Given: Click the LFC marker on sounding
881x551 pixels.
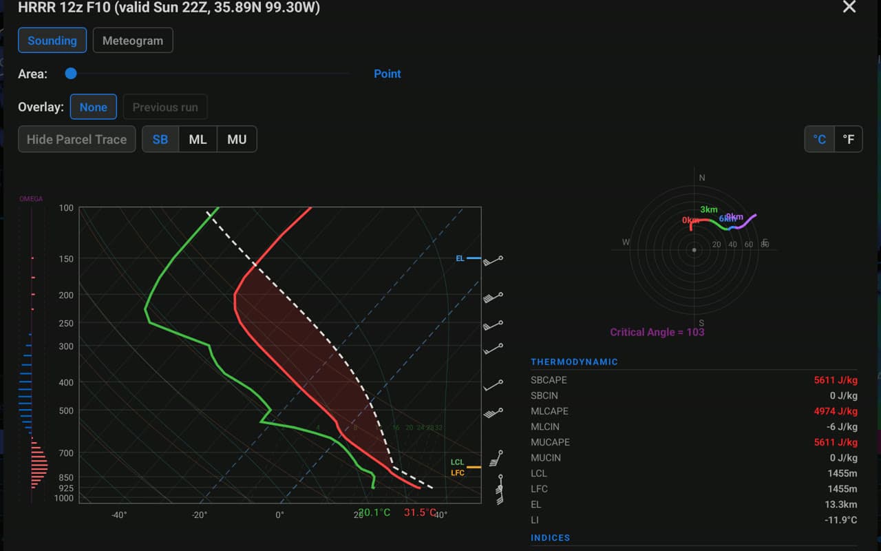Looking at the screenshot, I should pyautogui.click(x=458, y=472).
